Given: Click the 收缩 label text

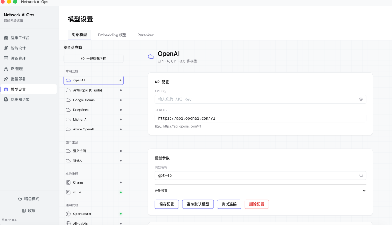Looking at the screenshot, I should pos(32,211).
